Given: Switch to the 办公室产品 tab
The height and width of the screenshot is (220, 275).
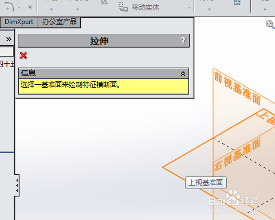Looking at the screenshot, I should tap(60, 22).
